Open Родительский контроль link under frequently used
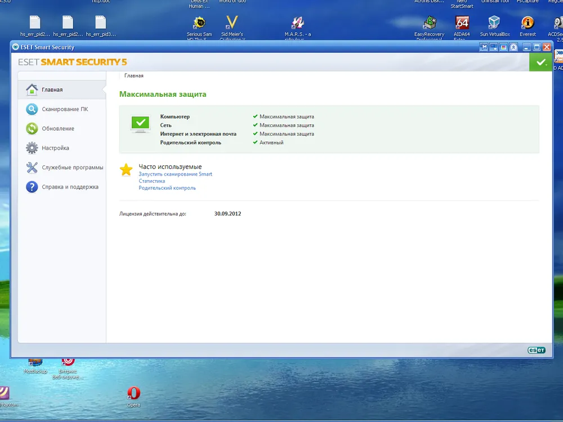 167,188
